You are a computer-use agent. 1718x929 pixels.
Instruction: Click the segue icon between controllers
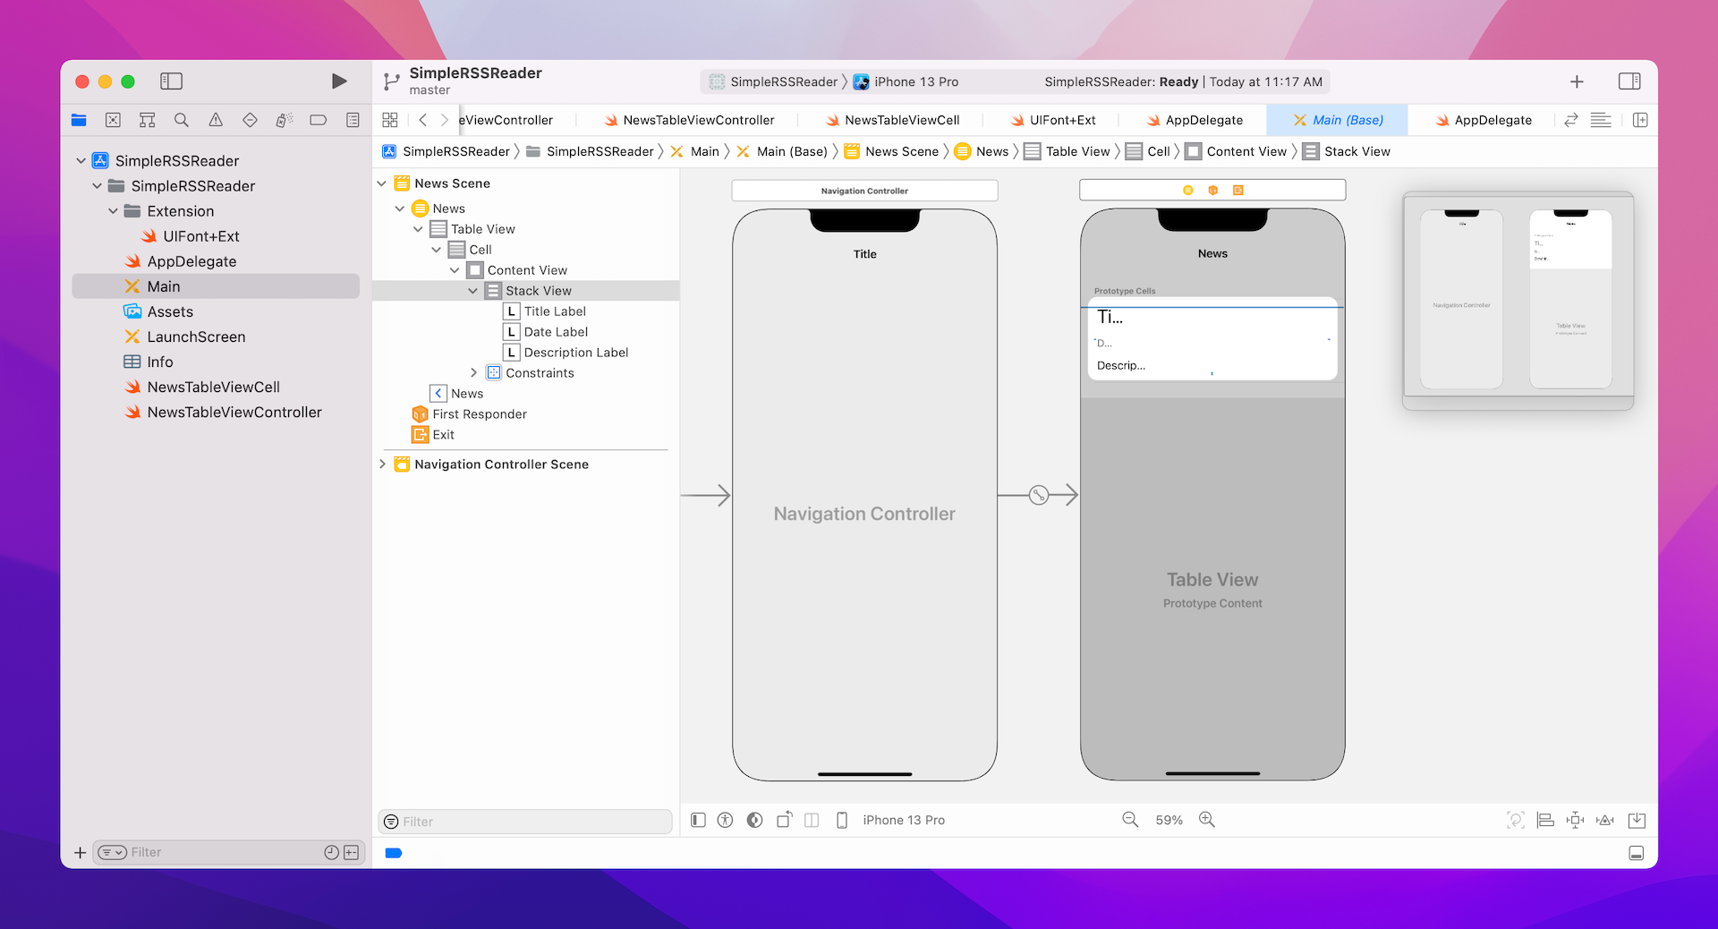click(1038, 495)
